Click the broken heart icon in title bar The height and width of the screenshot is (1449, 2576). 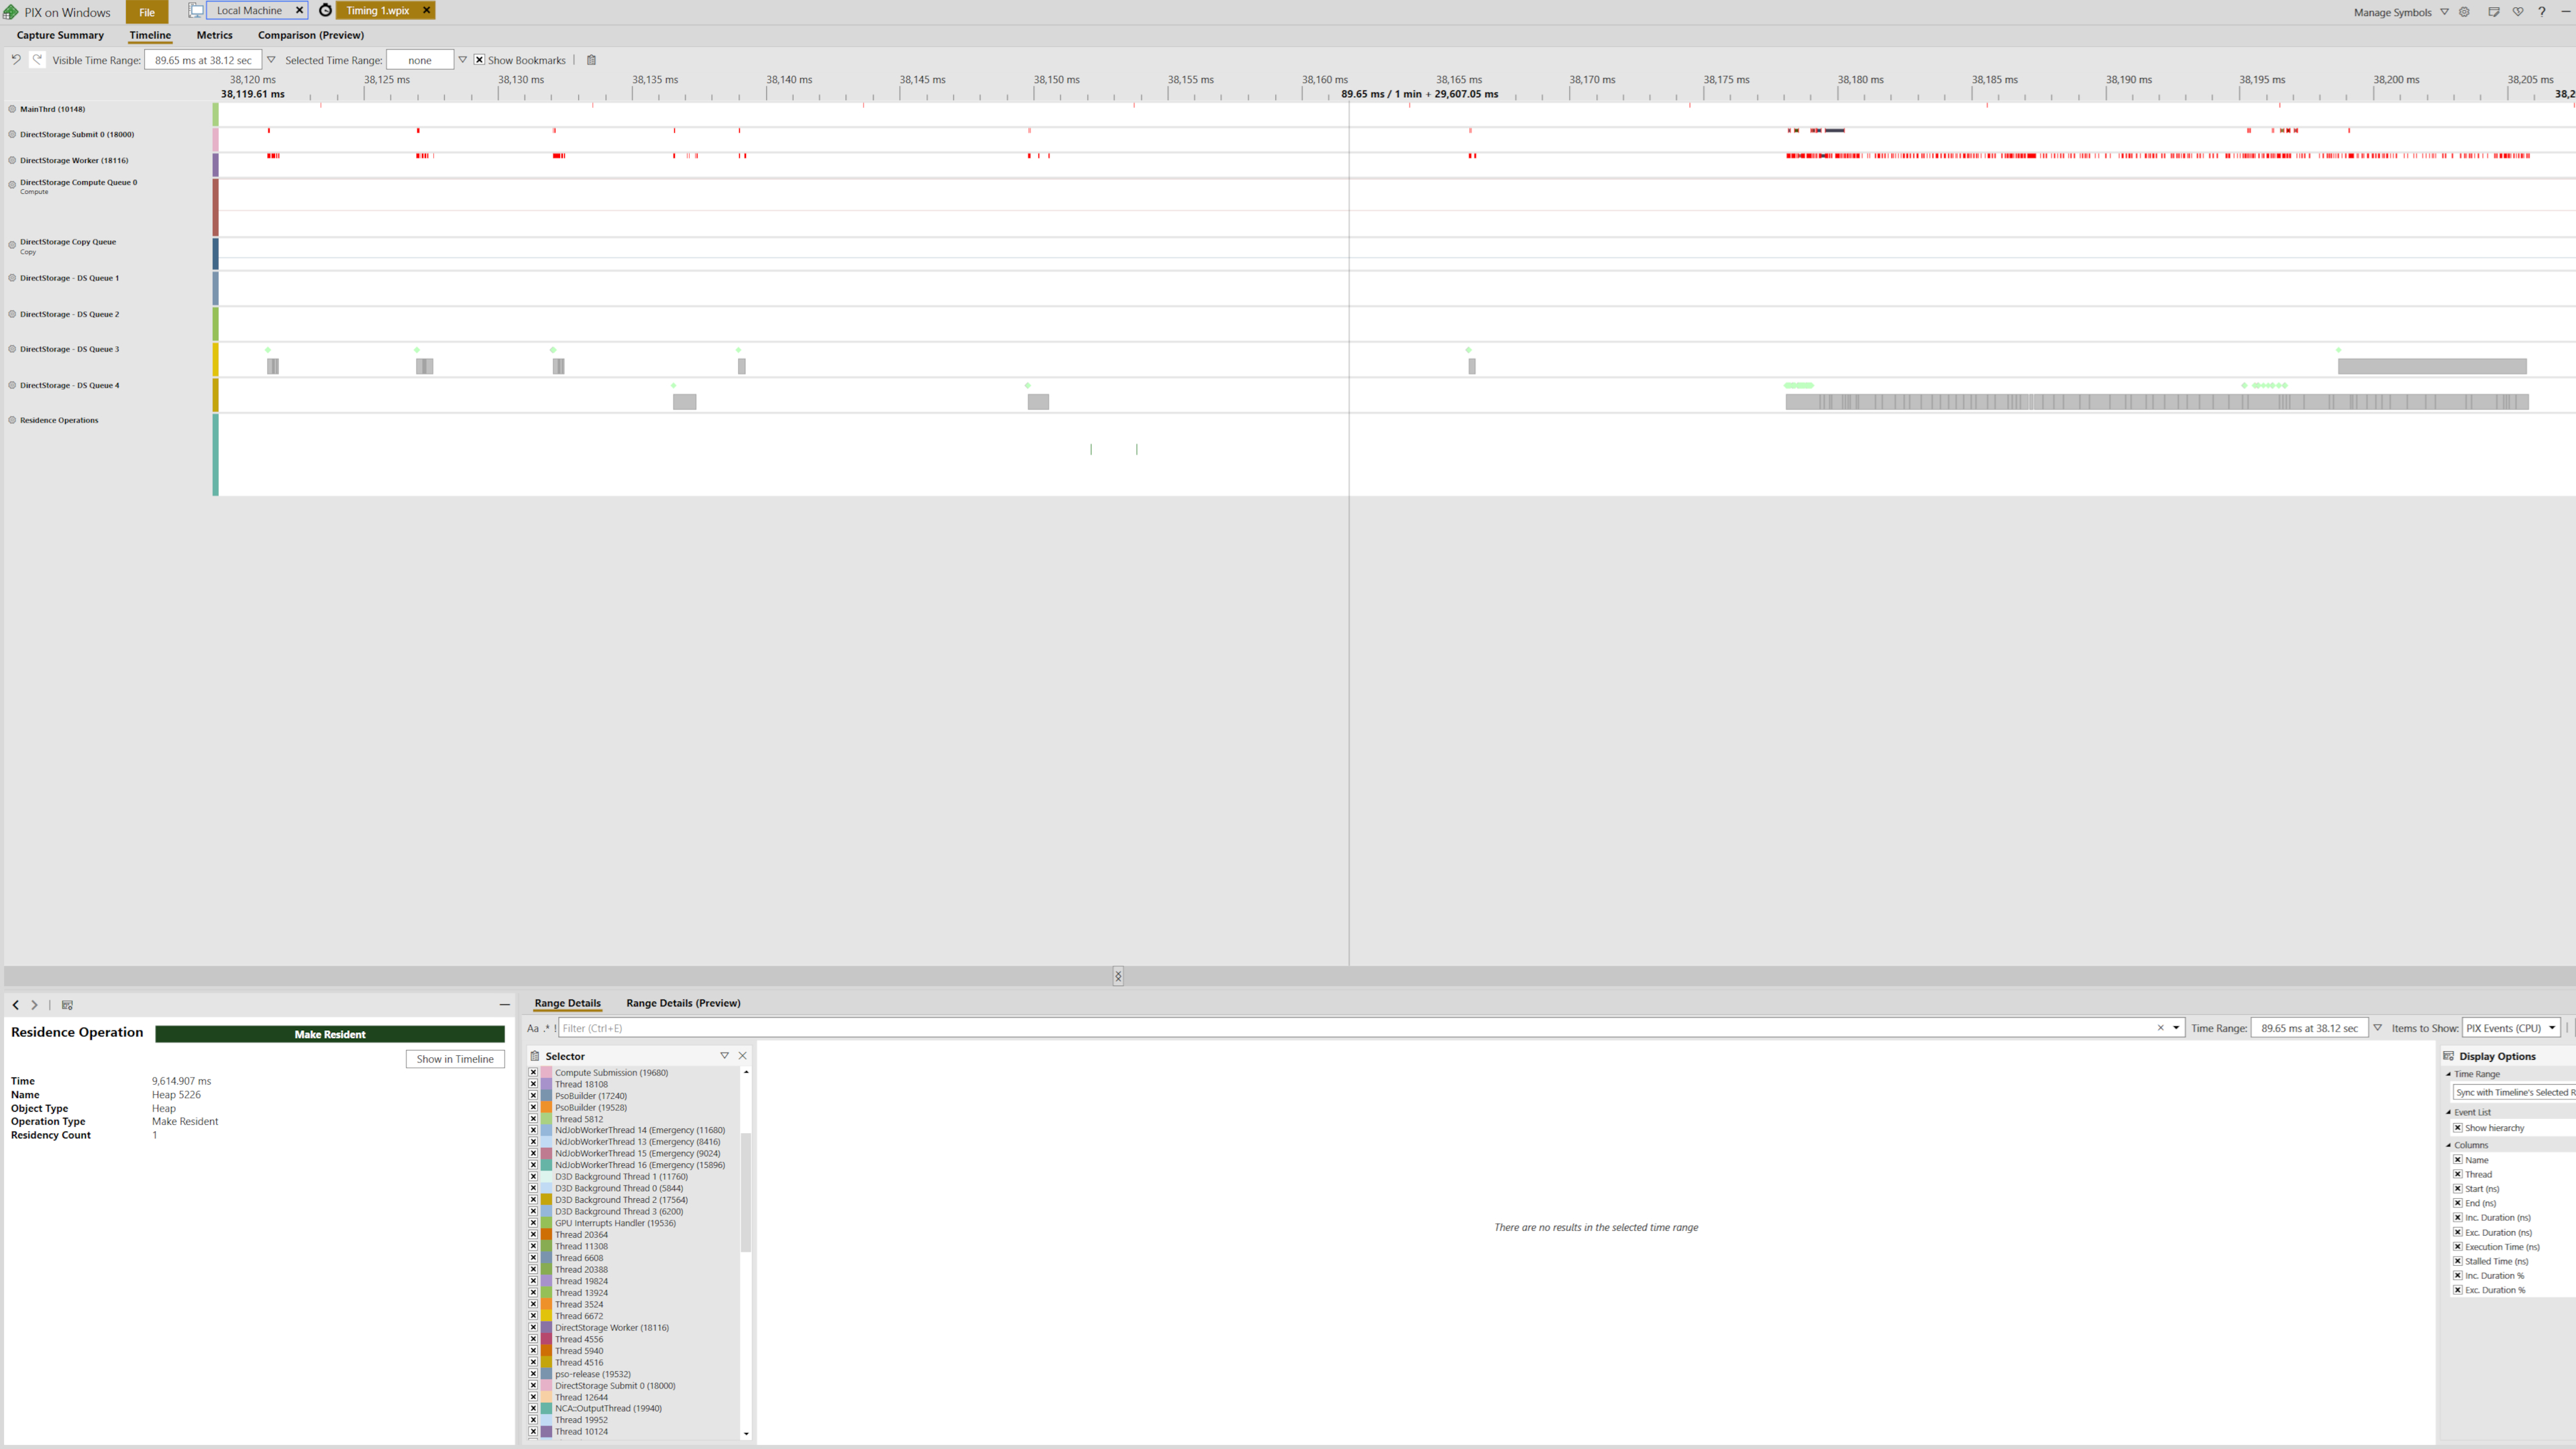point(2517,12)
